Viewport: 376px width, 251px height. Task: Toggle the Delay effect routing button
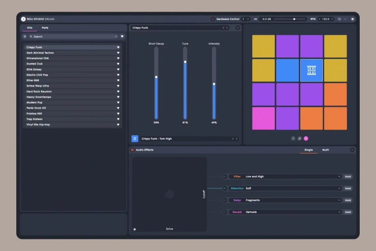[225, 200]
